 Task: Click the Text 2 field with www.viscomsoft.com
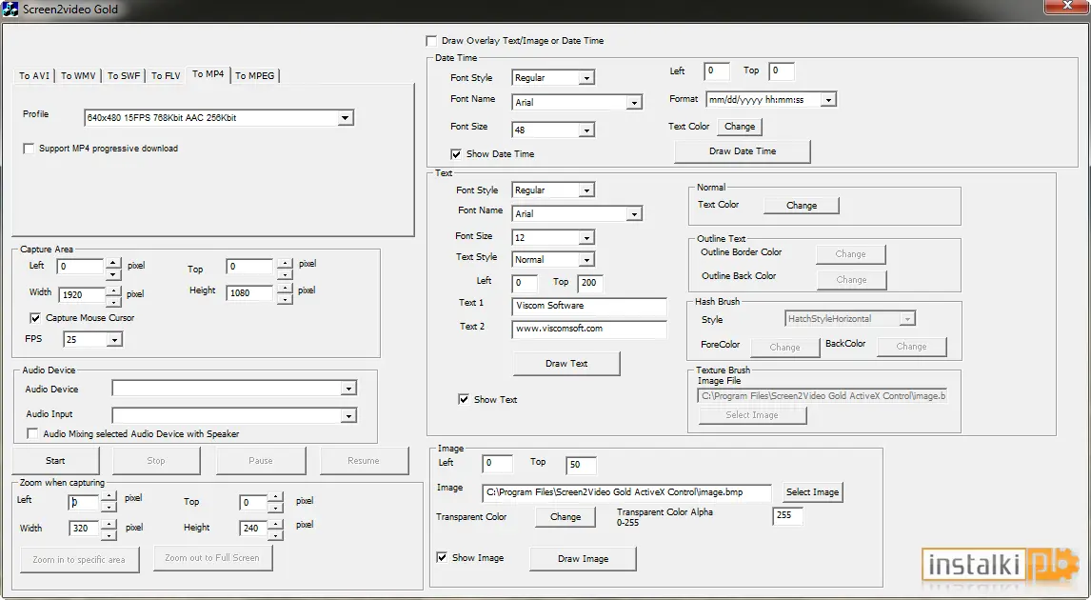[589, 330]
